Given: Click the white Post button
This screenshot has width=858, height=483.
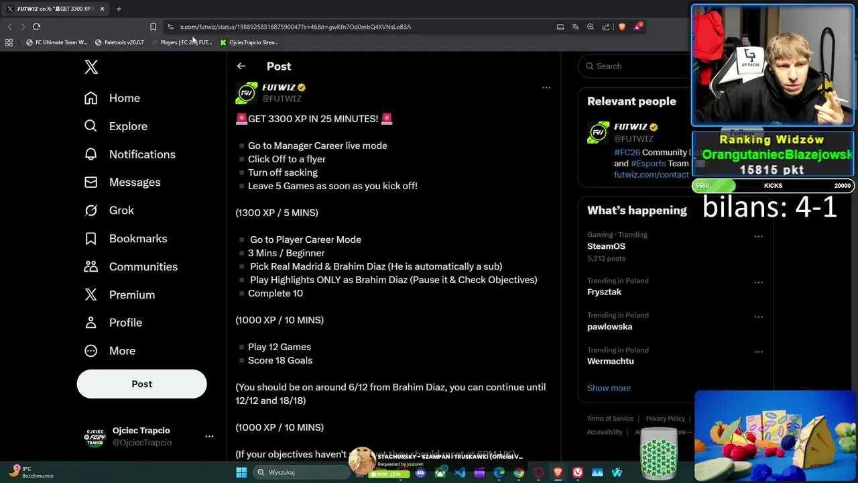Looking at the screenshot, I should point(141,384).
